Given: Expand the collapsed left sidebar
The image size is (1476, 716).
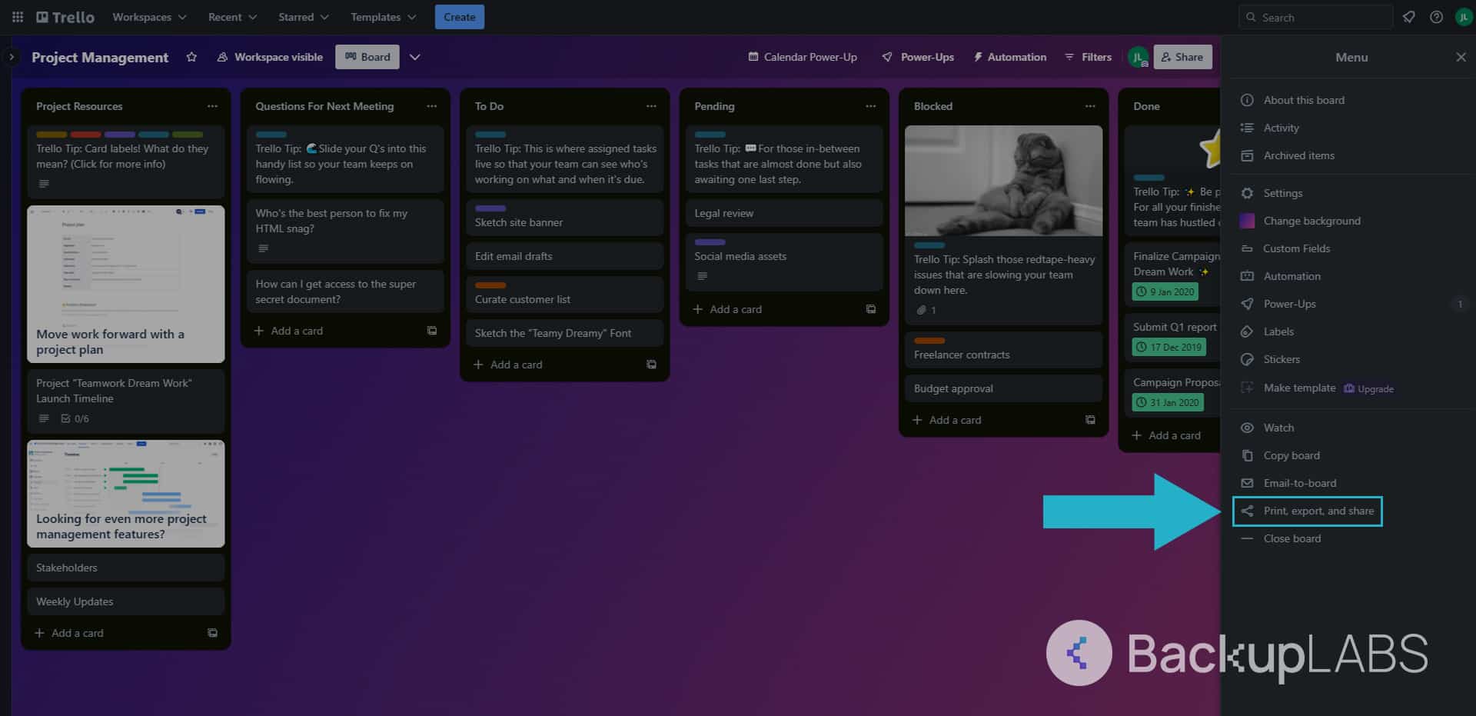Looking at the screenshot, I should coord(11,57).
